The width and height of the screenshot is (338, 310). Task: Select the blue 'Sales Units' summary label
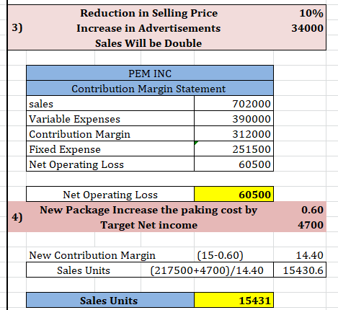(110, 300)
